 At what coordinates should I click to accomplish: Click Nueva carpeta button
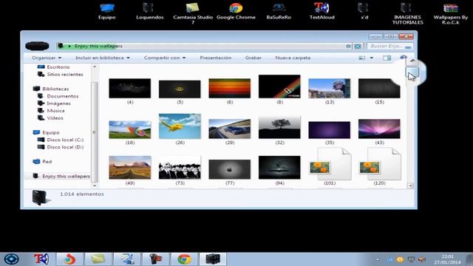[x=293, y=58]
